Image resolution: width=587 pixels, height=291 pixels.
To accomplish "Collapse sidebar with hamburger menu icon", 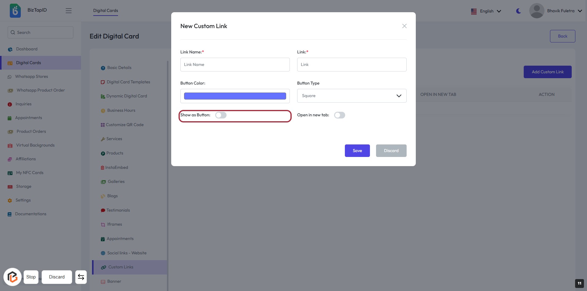I will [68, 11].
